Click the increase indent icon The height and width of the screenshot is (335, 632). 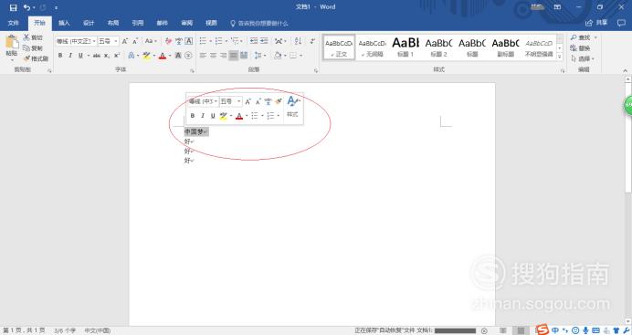point(264,41)
